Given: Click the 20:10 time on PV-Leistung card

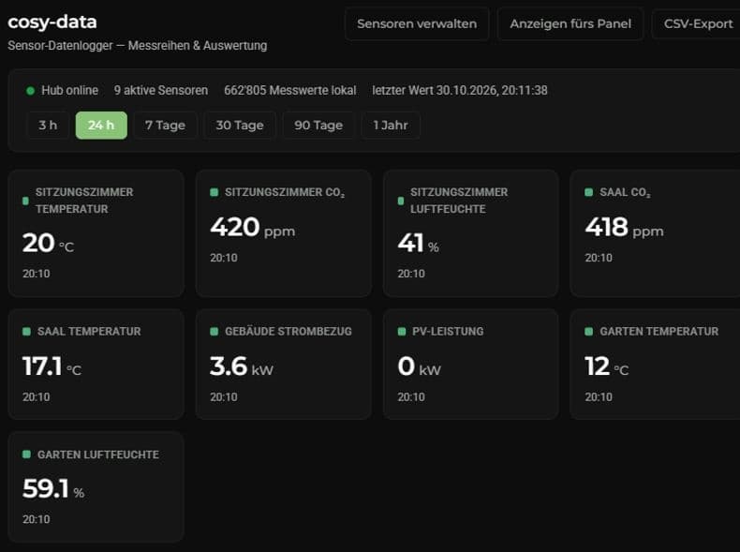Looking at the screenshot, I should coord(411,397).
